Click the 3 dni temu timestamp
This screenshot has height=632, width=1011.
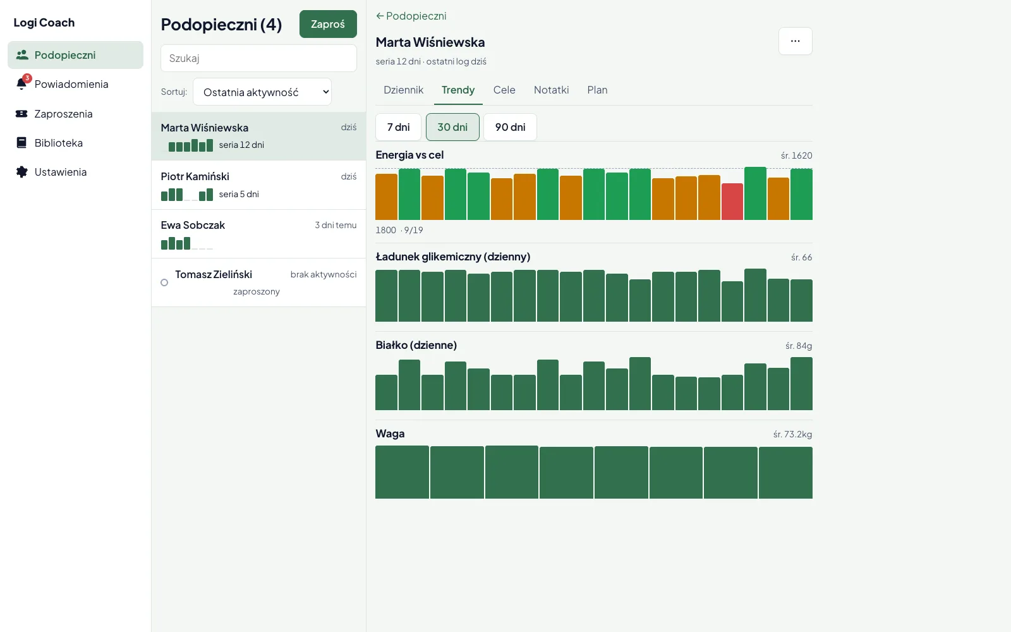336,225
